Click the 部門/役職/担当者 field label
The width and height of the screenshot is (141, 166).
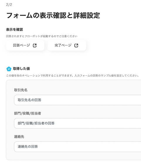(x=28, y=113)
